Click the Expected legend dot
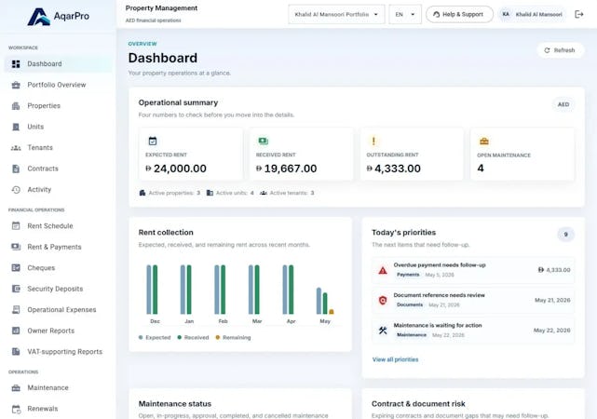 point(141,338)
